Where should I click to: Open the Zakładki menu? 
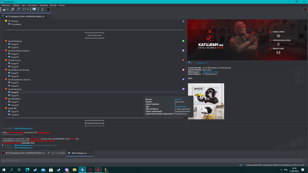point(16,5)
